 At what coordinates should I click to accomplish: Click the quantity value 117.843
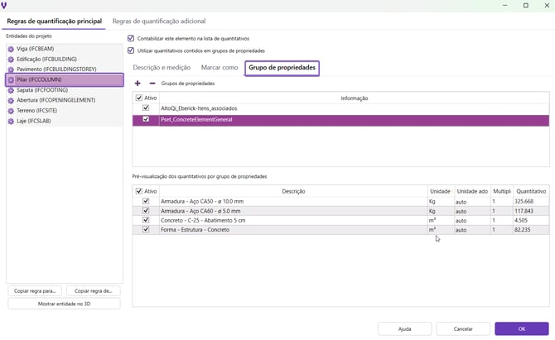pyautogui.click(x=524, y=211)
